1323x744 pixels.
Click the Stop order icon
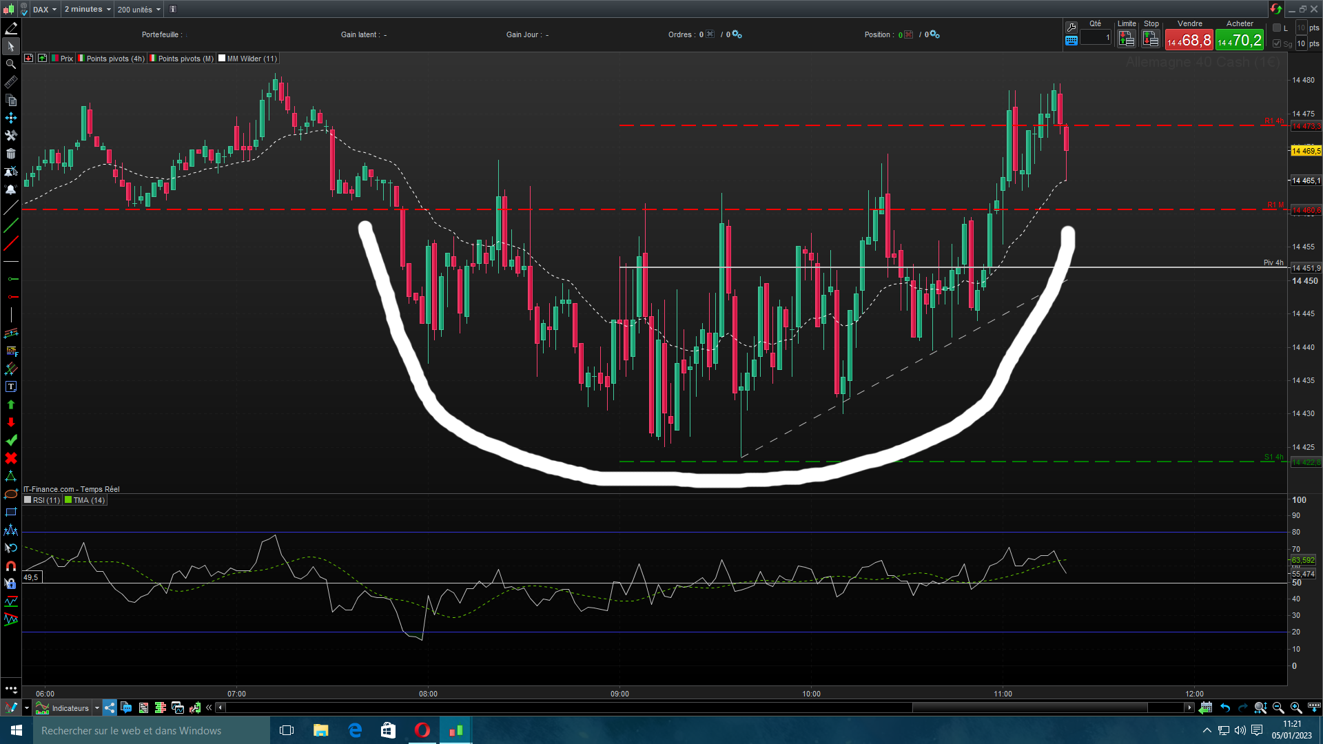click(x=1151, y=39)
